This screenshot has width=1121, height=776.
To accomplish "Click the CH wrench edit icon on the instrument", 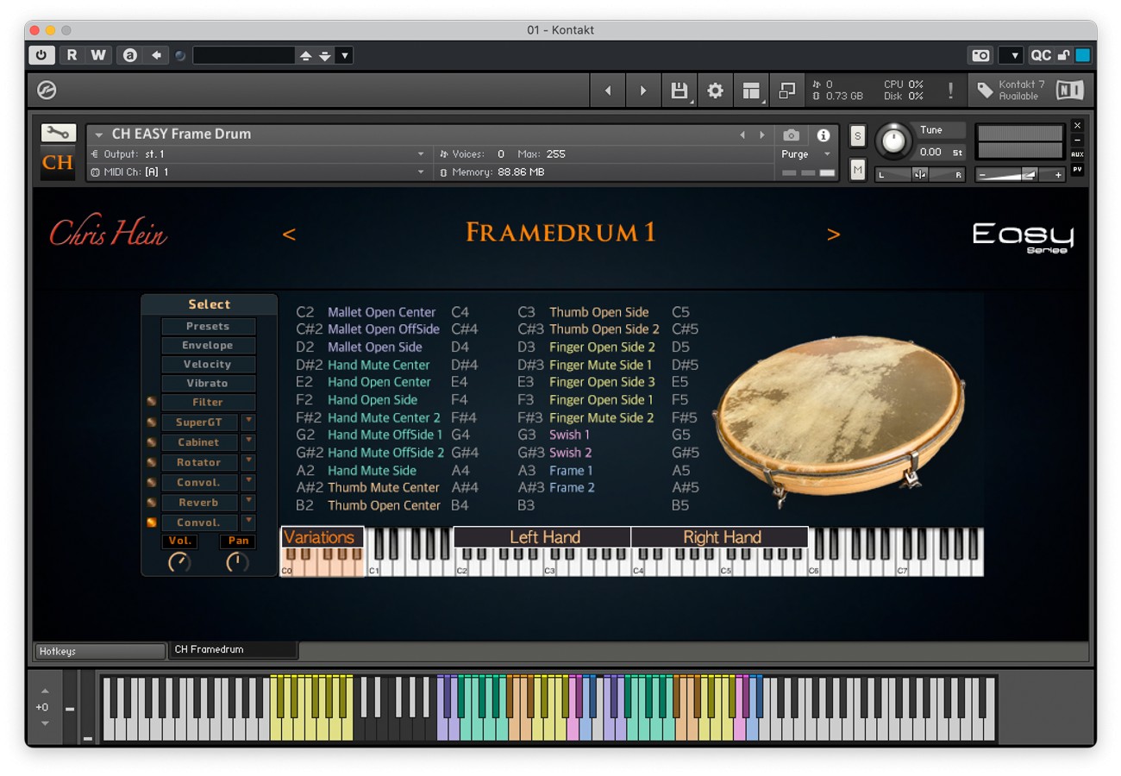I will point(57,135).
